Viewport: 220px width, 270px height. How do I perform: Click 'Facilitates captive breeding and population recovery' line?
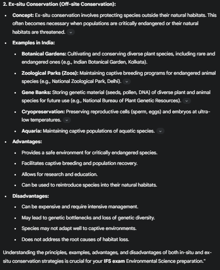pyautogui.click(x=80, y=163)
